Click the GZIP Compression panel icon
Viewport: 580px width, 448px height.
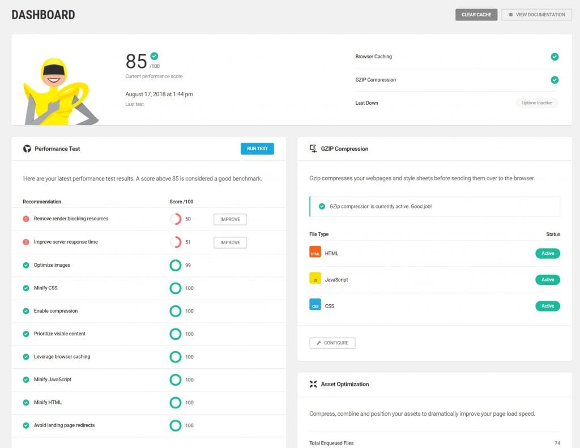coord(313,148)
